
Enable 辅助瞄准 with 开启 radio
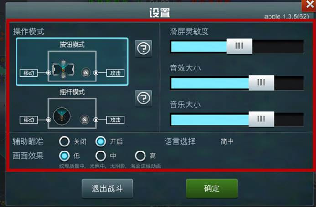pyautogui.click(x=101, y=141)
